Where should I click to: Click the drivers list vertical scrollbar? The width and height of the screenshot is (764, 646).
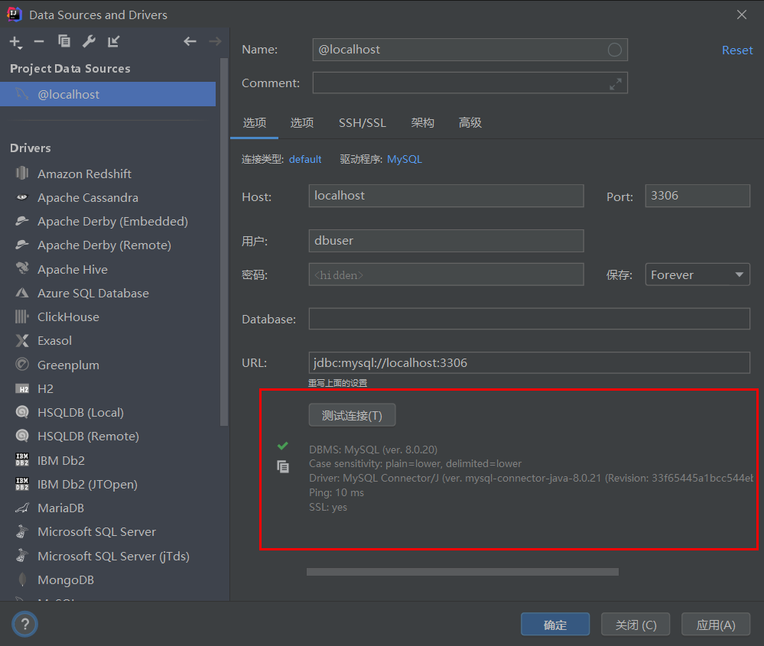pyautogui.click(x=223, y=242)
